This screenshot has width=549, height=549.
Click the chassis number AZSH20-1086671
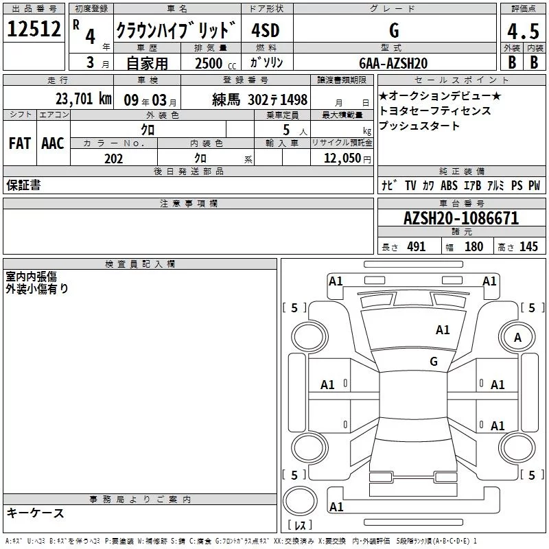coord(461,218)
